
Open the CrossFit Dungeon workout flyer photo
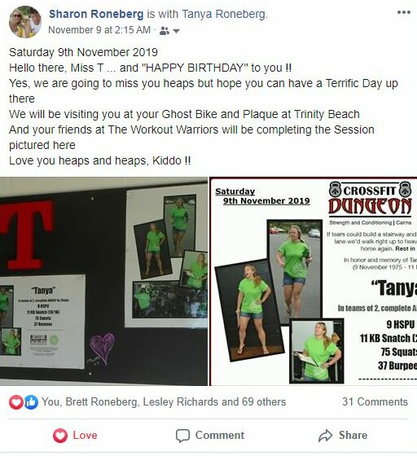(x=314, y=281)
